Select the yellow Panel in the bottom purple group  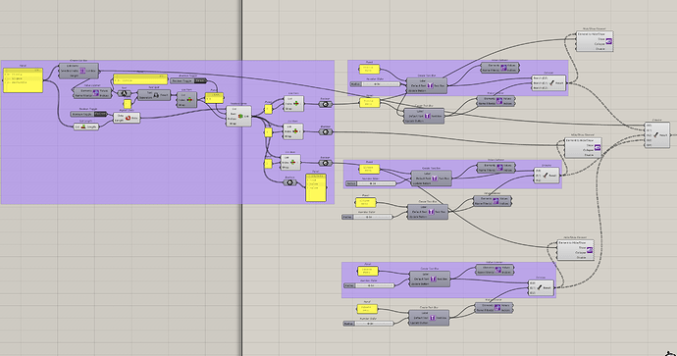tap(368, 272)
